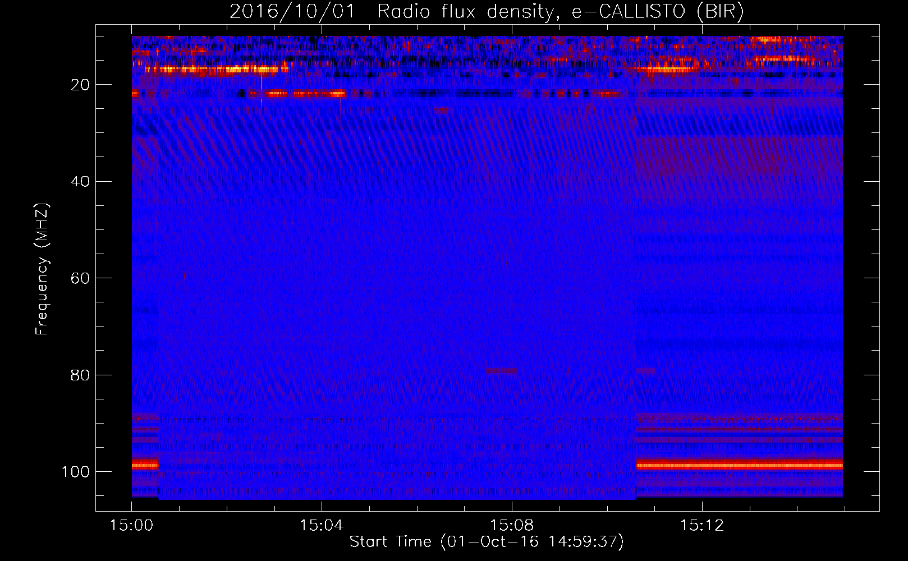Click the 100 frequency tick label
908x561 pixels.
76,472
